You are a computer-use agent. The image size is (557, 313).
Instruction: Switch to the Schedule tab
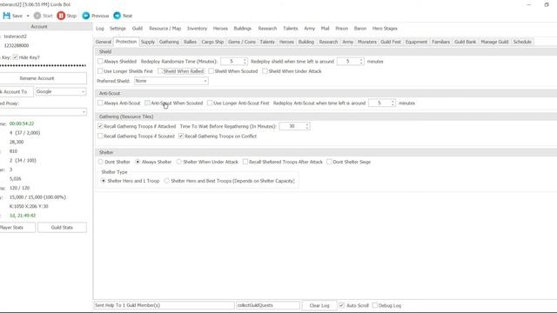(x=522, y=42)
